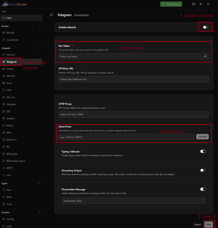218x228 pixels.
Task: Click the MaixCam camera icon
Action: [4, 140]
